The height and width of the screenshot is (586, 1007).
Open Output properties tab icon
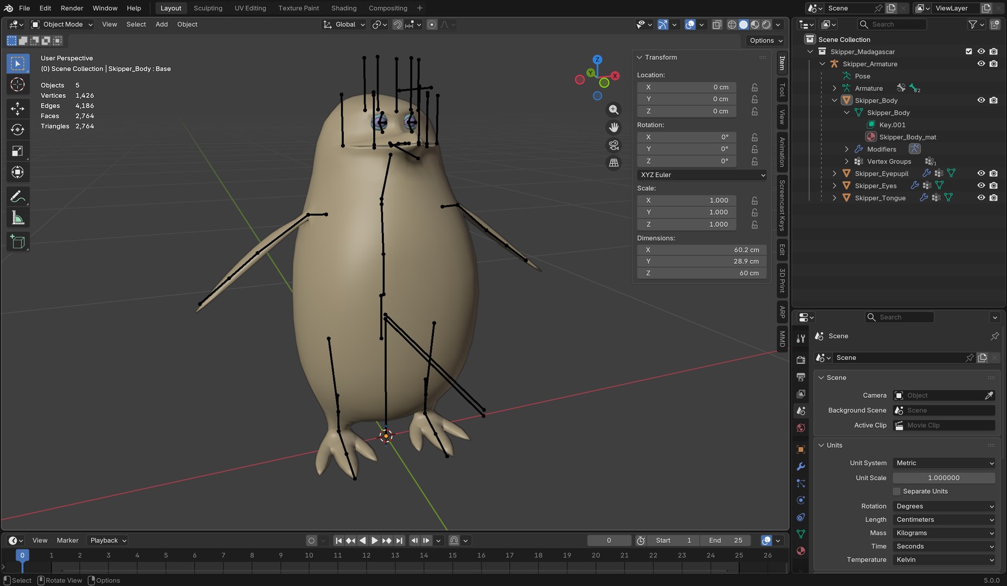tap(801, 377)
